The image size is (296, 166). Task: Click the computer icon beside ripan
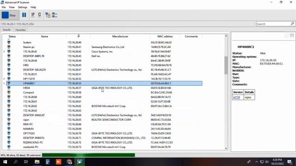tap(9, 119)
